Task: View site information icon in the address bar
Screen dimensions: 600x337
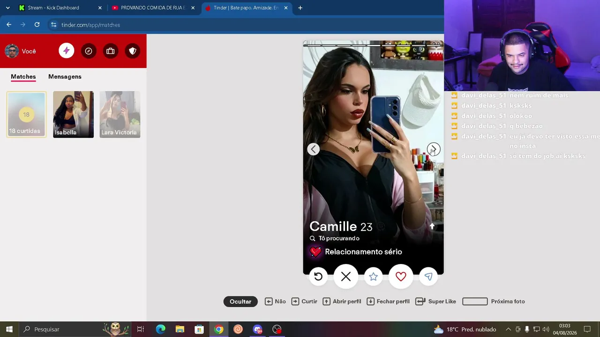Action: pos(53,25)
